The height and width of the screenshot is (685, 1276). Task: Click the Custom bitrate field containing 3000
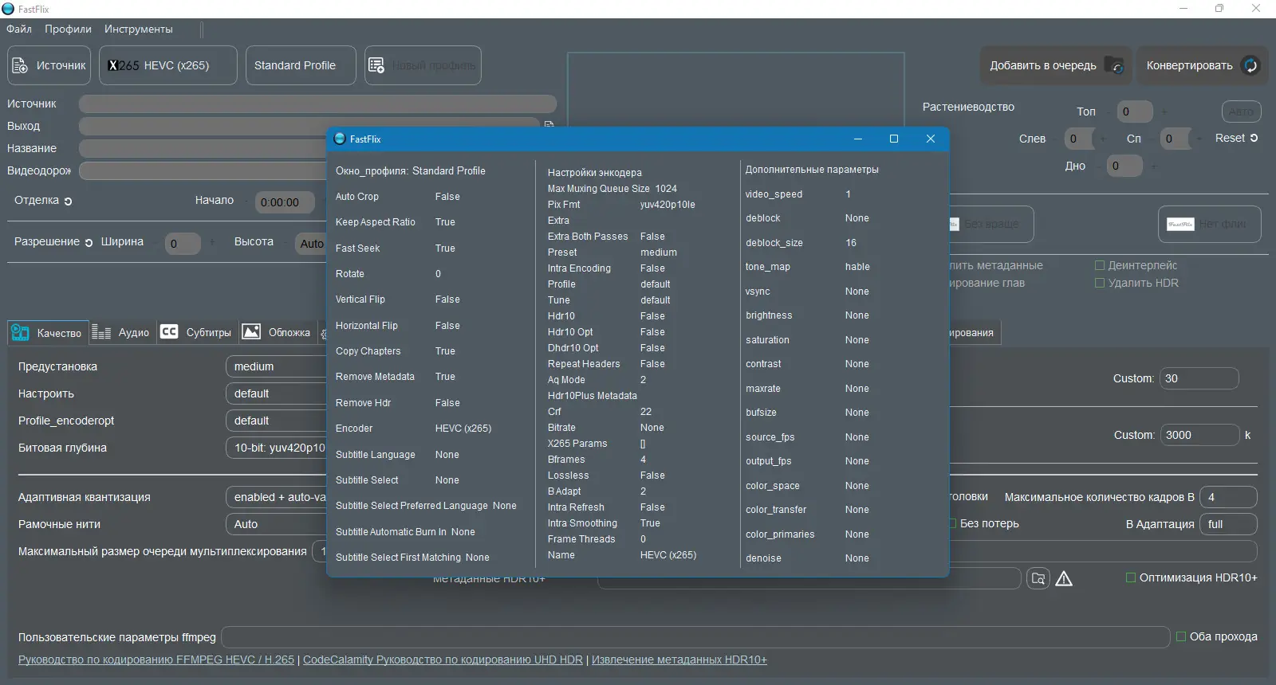(1200, 435)
